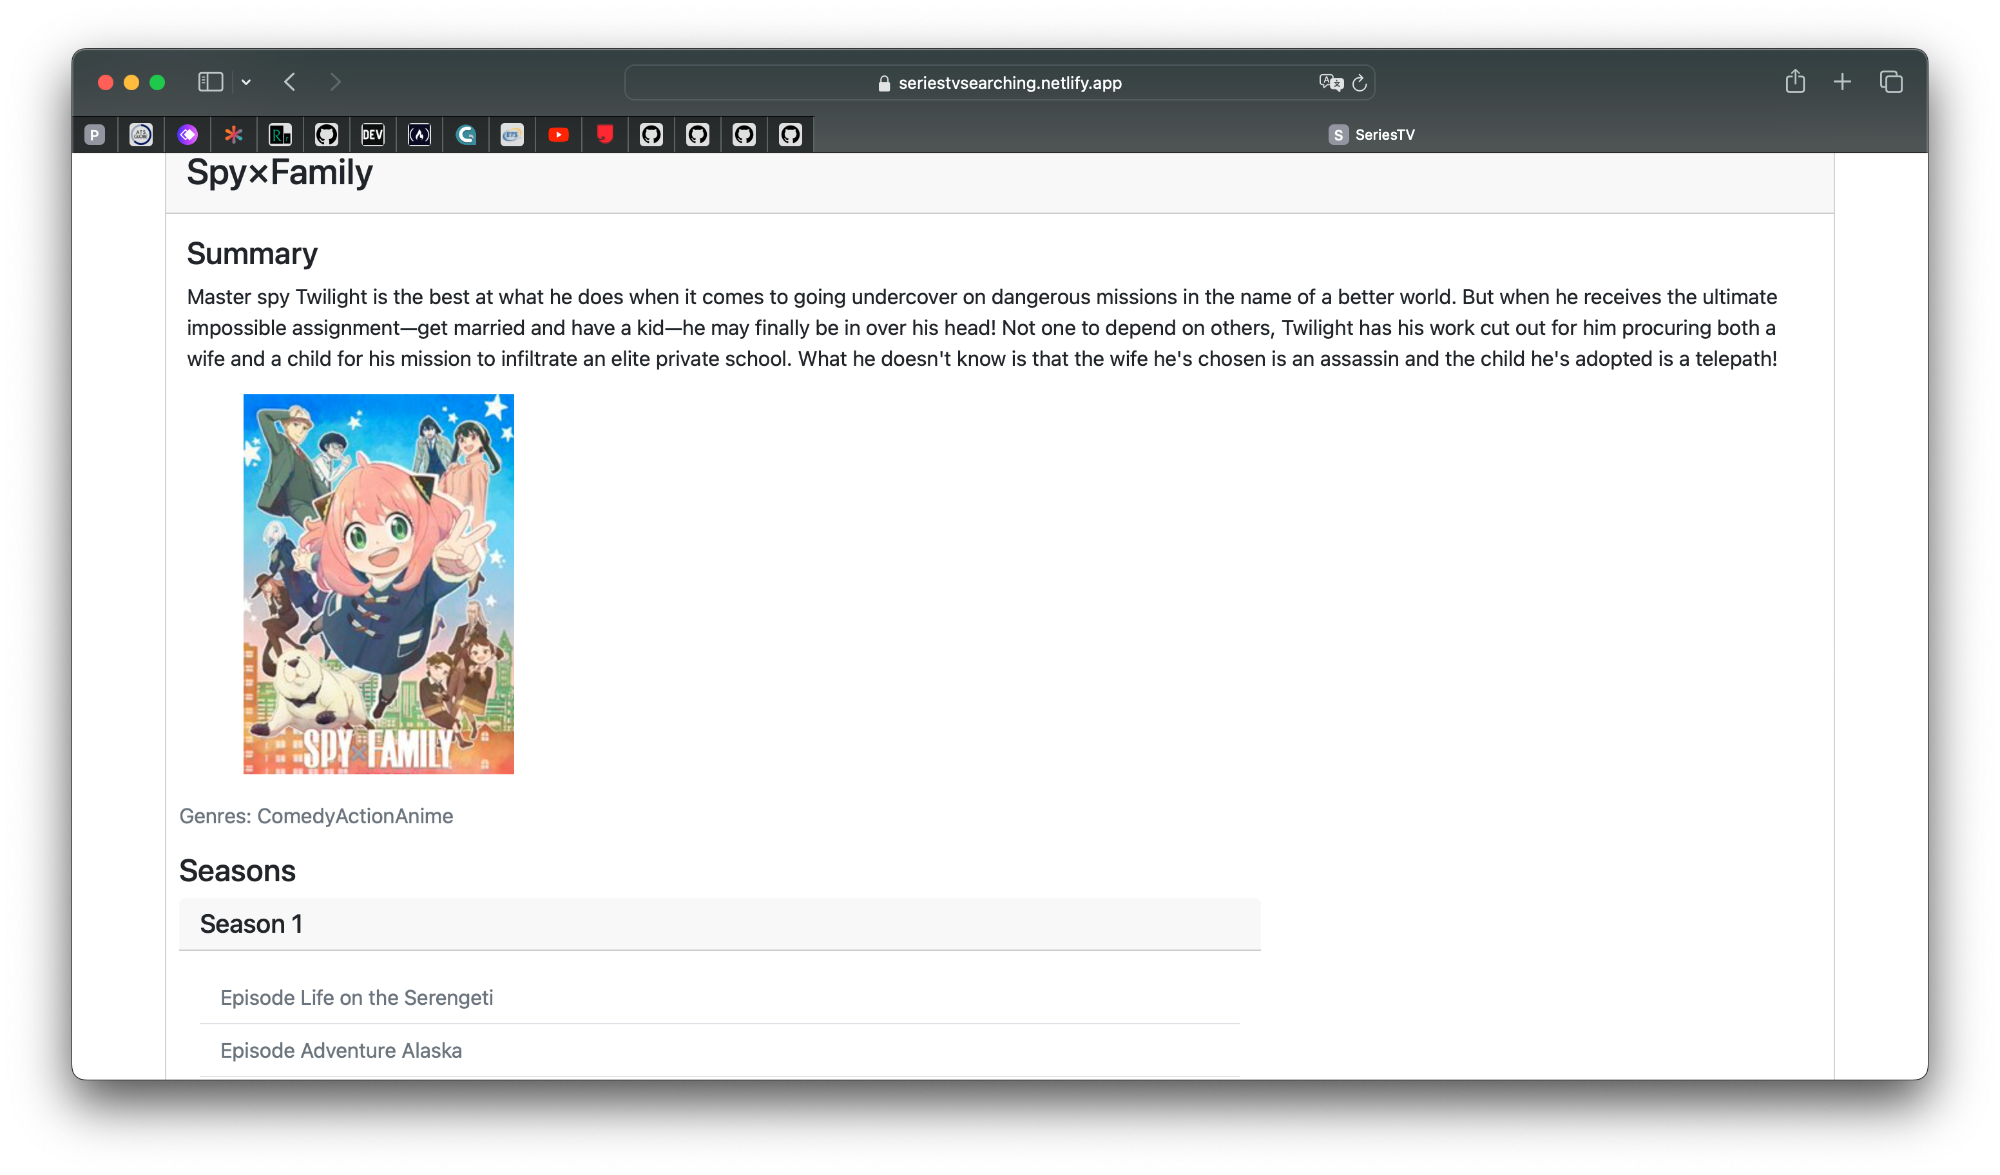Toggle the Safari sidebar
The width and height of the screenshot is (2000, 1175).
click(210, 82)
